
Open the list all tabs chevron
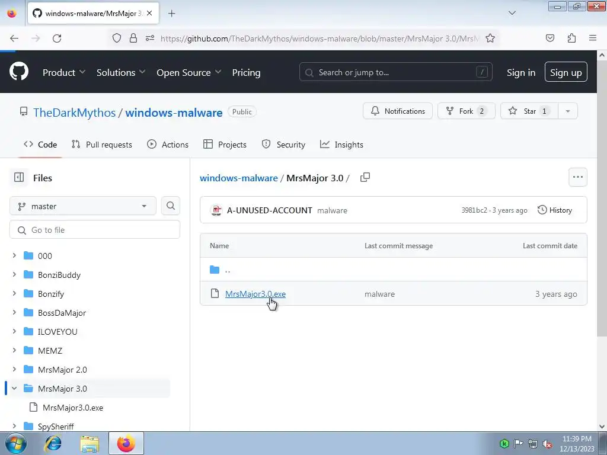pos(512,13)
